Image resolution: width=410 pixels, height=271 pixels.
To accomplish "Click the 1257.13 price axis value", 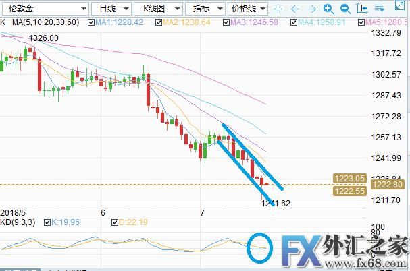I will click(x=386, y=138).
